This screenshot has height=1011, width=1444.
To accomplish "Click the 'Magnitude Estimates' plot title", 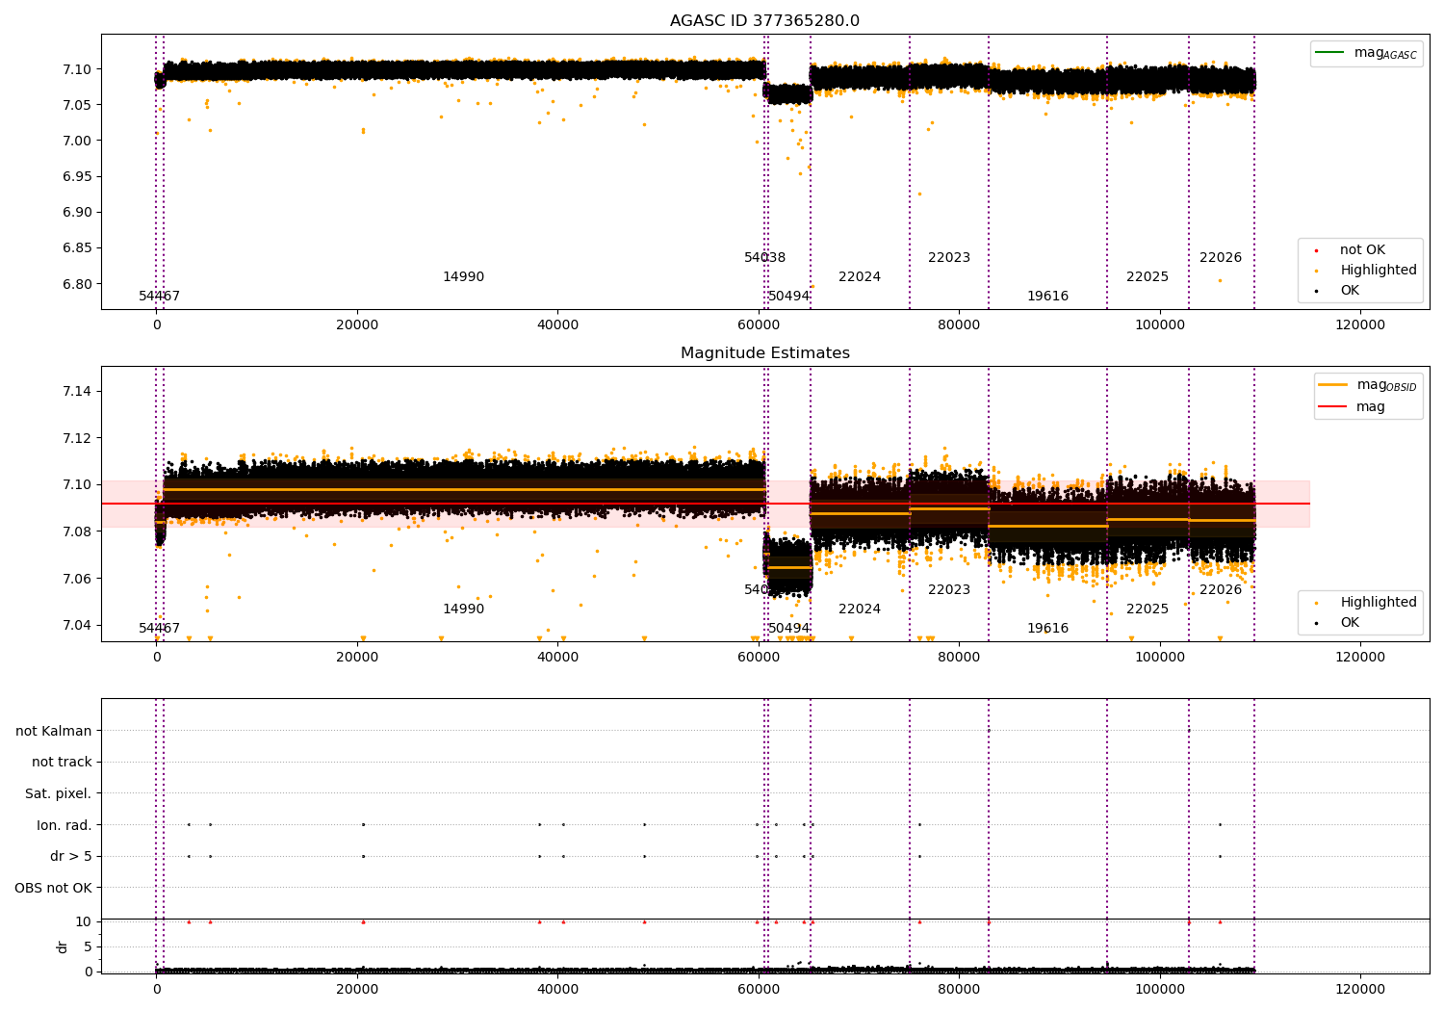I will pyautogui.click(x=764, y=353).
